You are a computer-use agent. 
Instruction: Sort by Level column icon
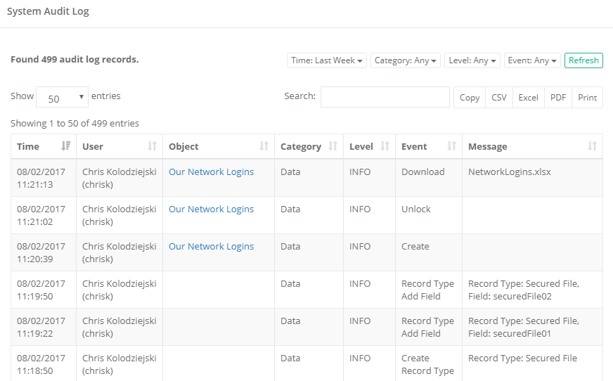385,146
